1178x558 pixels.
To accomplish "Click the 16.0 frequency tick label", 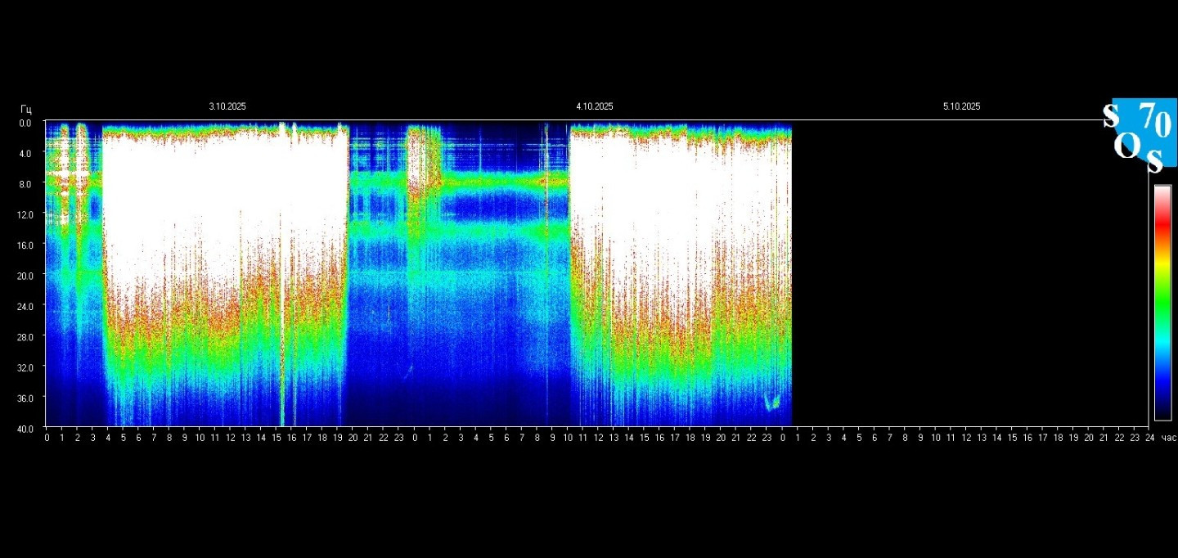I will point(25,245).
